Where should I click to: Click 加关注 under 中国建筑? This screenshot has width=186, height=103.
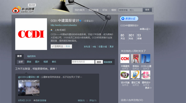125,69
